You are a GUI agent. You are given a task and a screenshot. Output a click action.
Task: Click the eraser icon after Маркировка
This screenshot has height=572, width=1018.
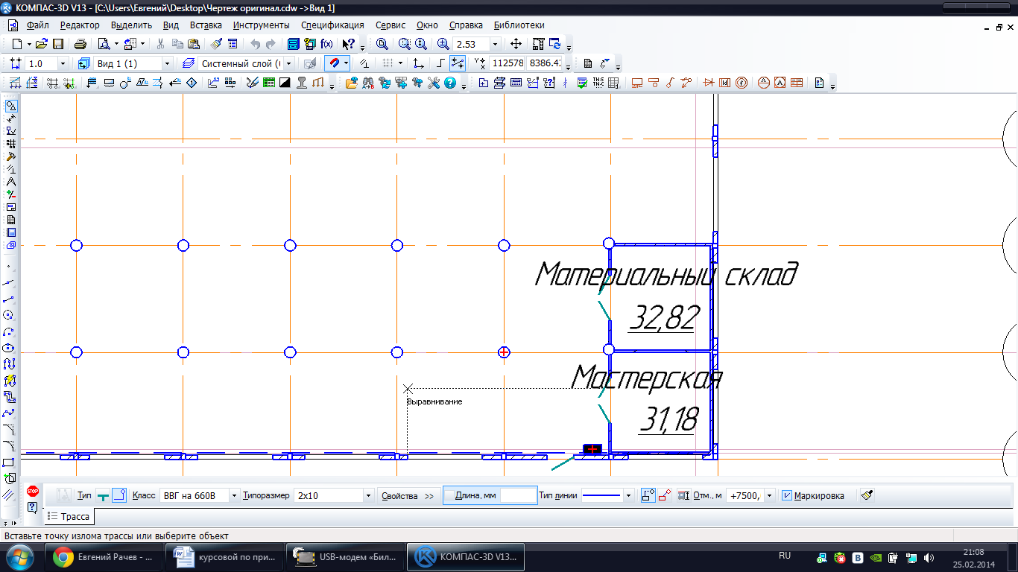(867, 495)
